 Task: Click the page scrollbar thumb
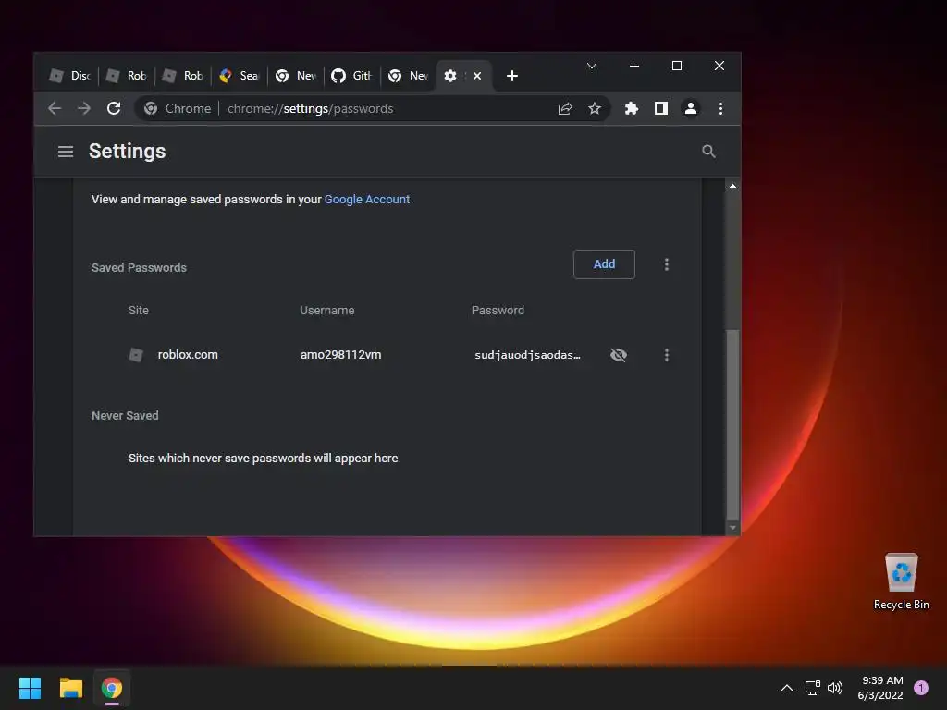(732, 424)
